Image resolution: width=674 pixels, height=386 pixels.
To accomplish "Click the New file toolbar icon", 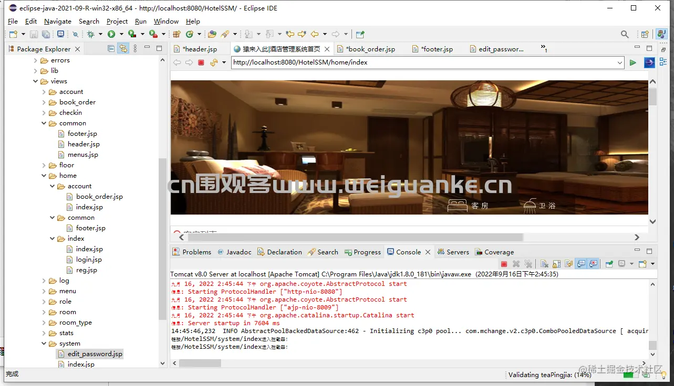I will pyautogui.click(x=13, y=34).
